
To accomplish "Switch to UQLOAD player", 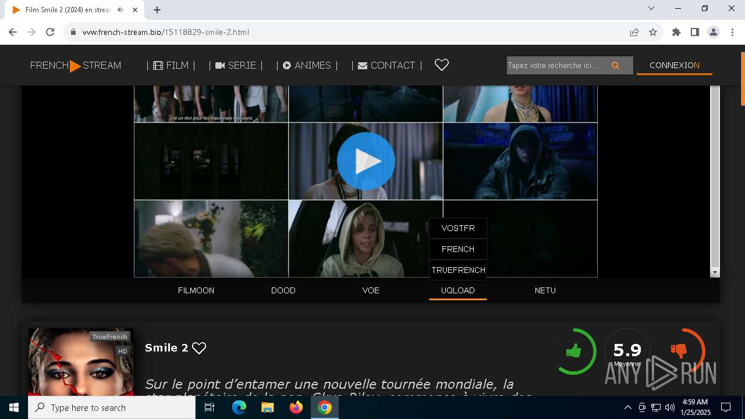I will 458,290.
